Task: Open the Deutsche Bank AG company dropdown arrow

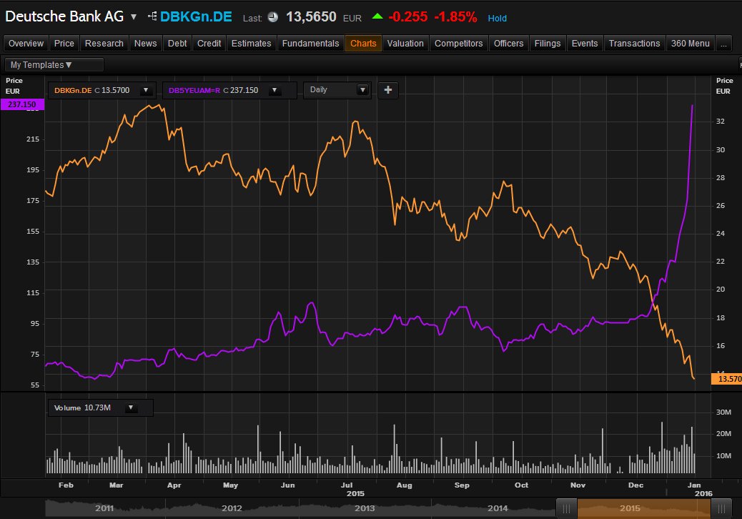Action: 134,17
